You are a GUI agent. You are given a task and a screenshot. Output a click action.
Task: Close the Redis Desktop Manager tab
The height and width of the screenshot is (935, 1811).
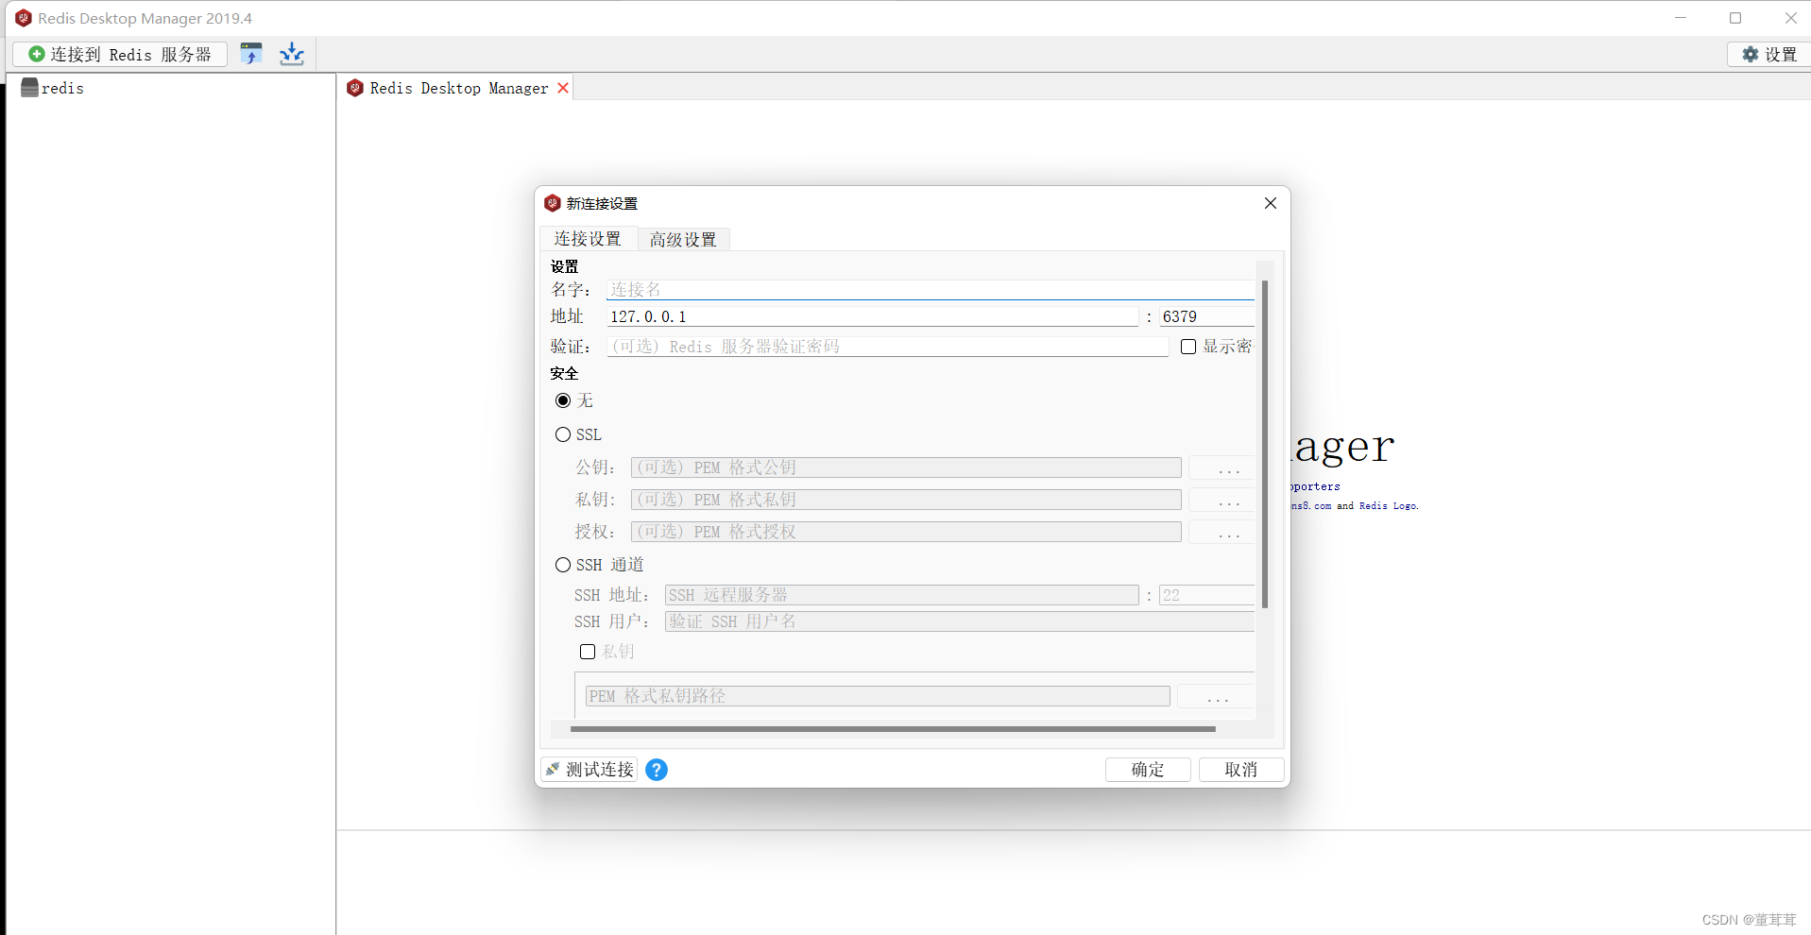[563, 88]
